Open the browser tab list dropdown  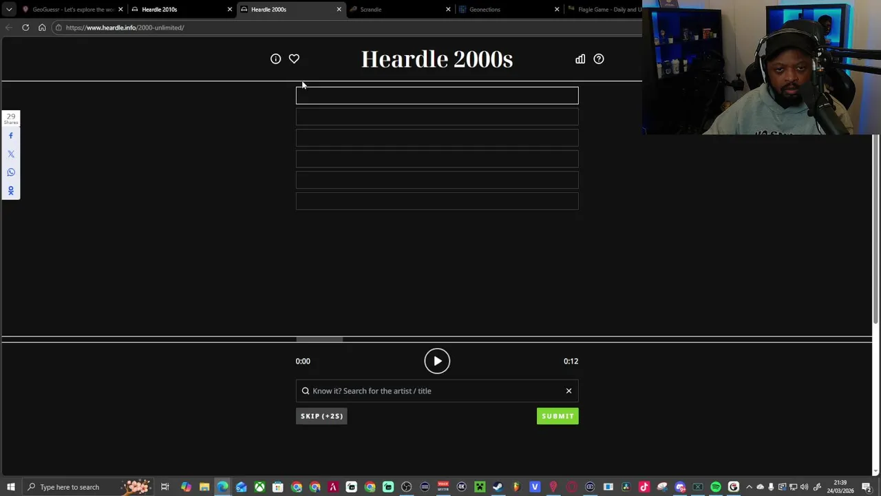tap(9, 10)
